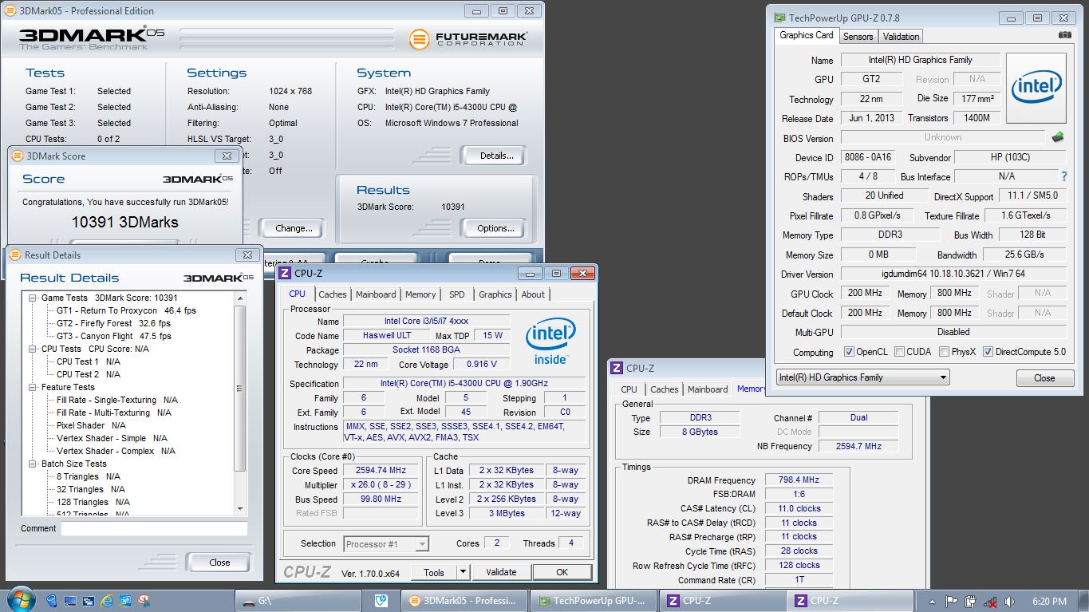Toggle the OpenCL checkbox in GPU-Z
Viewport: 1089px width, 612px height.
849,352
